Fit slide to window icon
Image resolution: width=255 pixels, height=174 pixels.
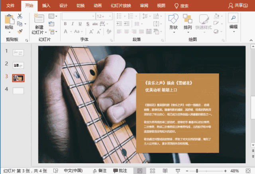click(x=248, y=170)
